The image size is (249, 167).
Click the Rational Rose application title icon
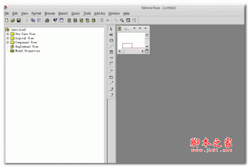(6, 7)
